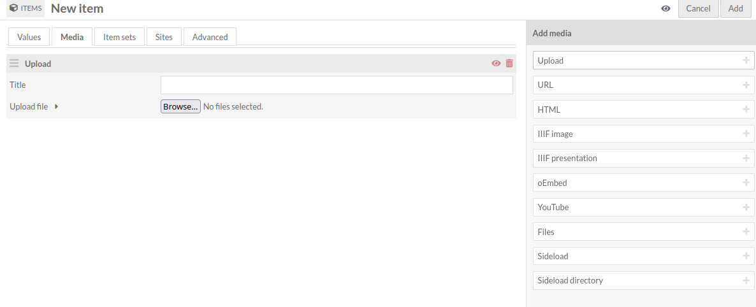Delete the Upload media block with the trash icon
The image size is (756, 307).
(509, 63)
